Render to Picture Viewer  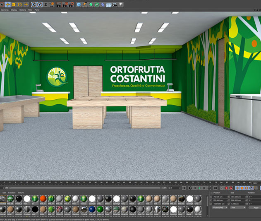65,5
